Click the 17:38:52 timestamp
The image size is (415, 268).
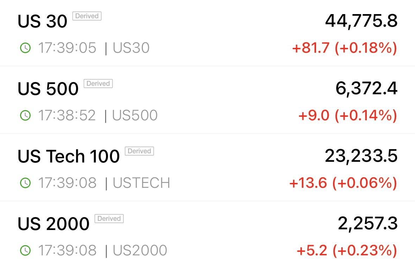click(x=67, y=115)
